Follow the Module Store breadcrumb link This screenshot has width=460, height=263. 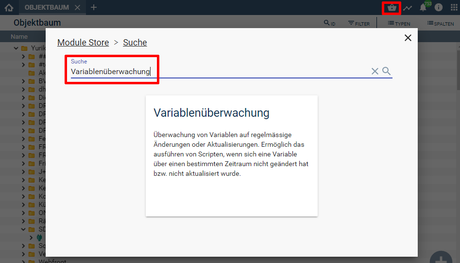point(83,43)
